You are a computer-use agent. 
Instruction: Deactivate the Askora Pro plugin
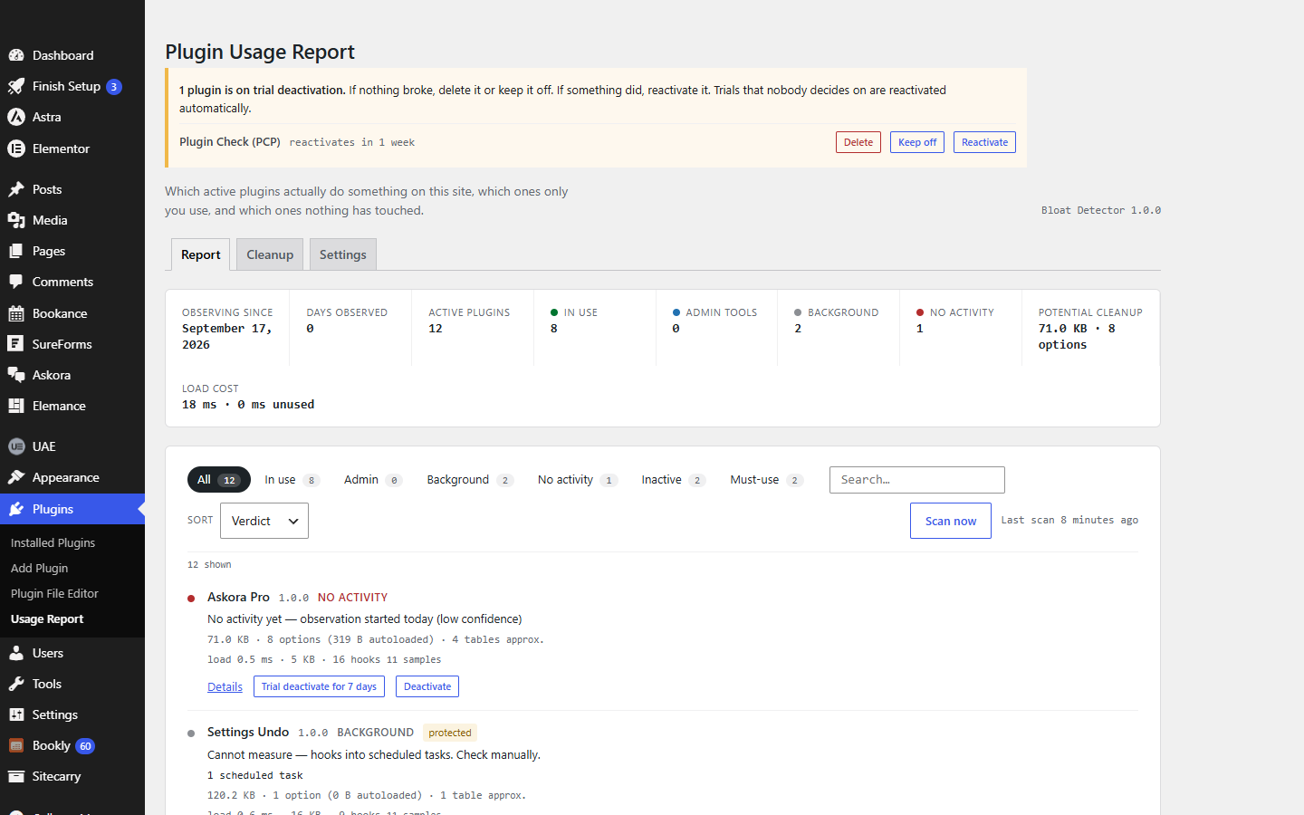427,686
